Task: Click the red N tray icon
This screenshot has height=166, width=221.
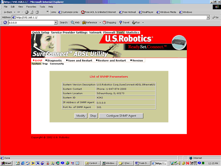Action: click(x=188, y=163)
